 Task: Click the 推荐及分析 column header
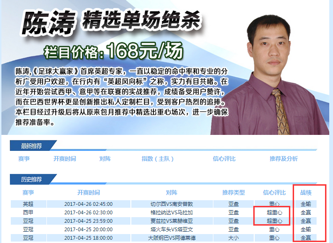tap(284, 159)
